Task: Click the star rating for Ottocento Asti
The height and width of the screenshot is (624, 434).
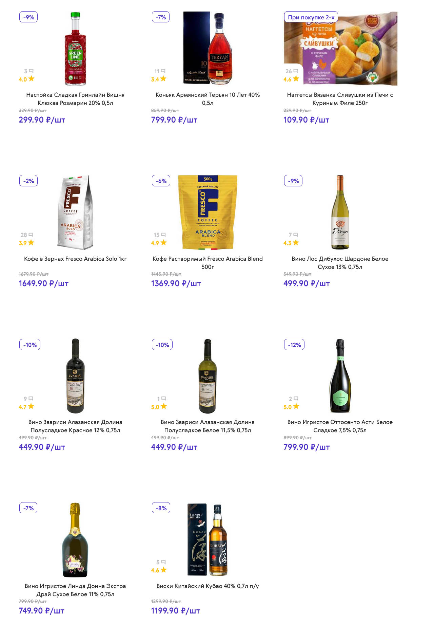Action: (296, 406)
